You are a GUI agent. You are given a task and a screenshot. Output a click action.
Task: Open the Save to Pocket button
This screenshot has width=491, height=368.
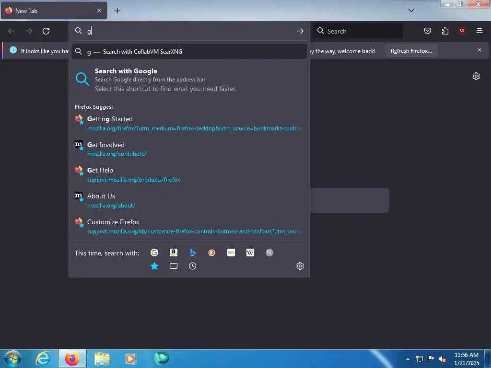[x=427, y=31]
